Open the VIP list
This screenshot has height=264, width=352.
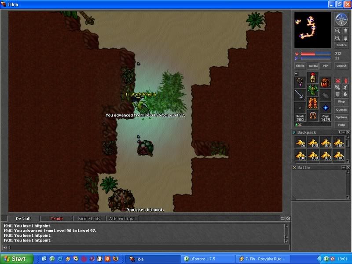[x=325, y=66]
